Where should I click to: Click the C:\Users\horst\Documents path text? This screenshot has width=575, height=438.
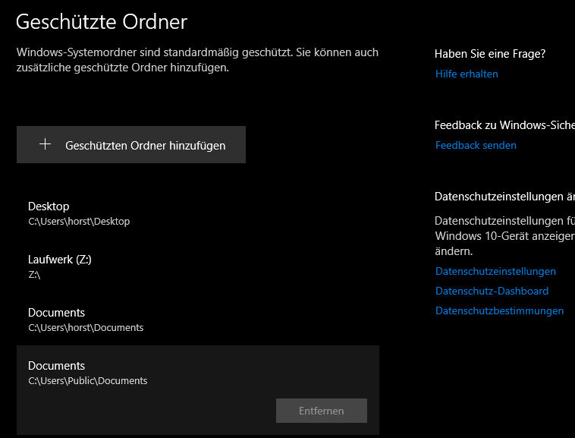(86, 328)
